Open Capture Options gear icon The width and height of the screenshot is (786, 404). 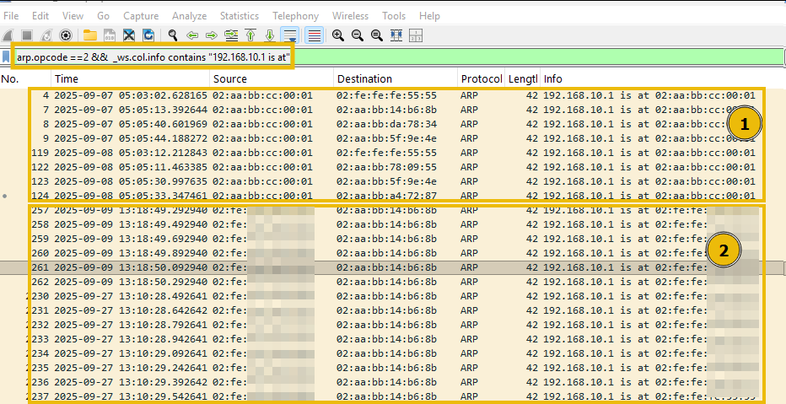tap(66, 35)
